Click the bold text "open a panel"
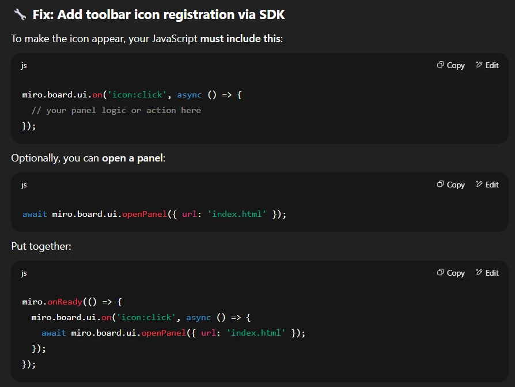Image resolution: width=515 pixels, height=387 pixels. click(132, 158)
